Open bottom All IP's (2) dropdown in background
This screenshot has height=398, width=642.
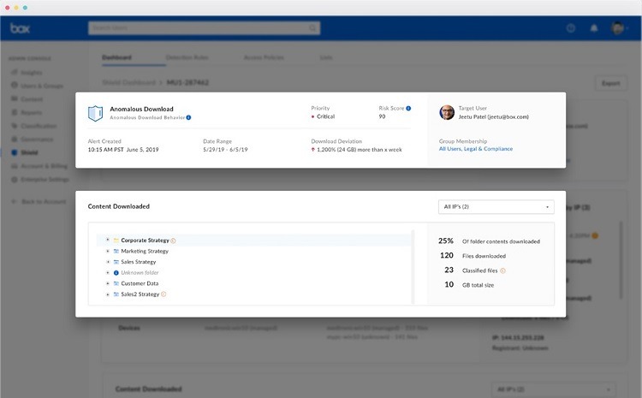[553, 389]
